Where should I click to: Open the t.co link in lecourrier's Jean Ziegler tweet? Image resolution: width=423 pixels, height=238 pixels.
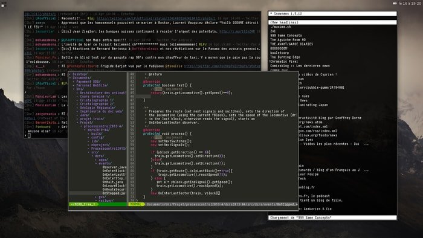pos(237,31)
